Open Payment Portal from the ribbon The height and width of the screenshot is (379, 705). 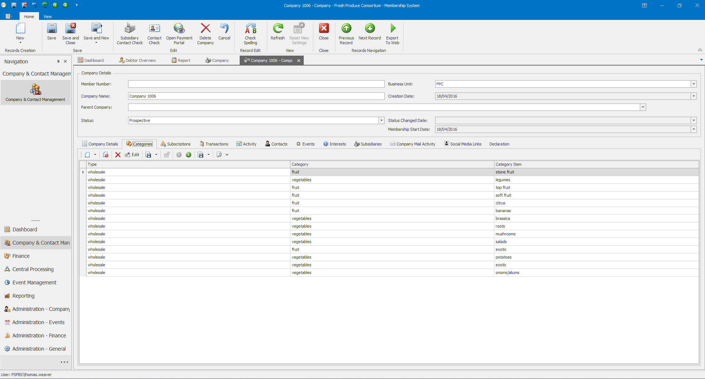pyautogui.click(x=179, y=34)
